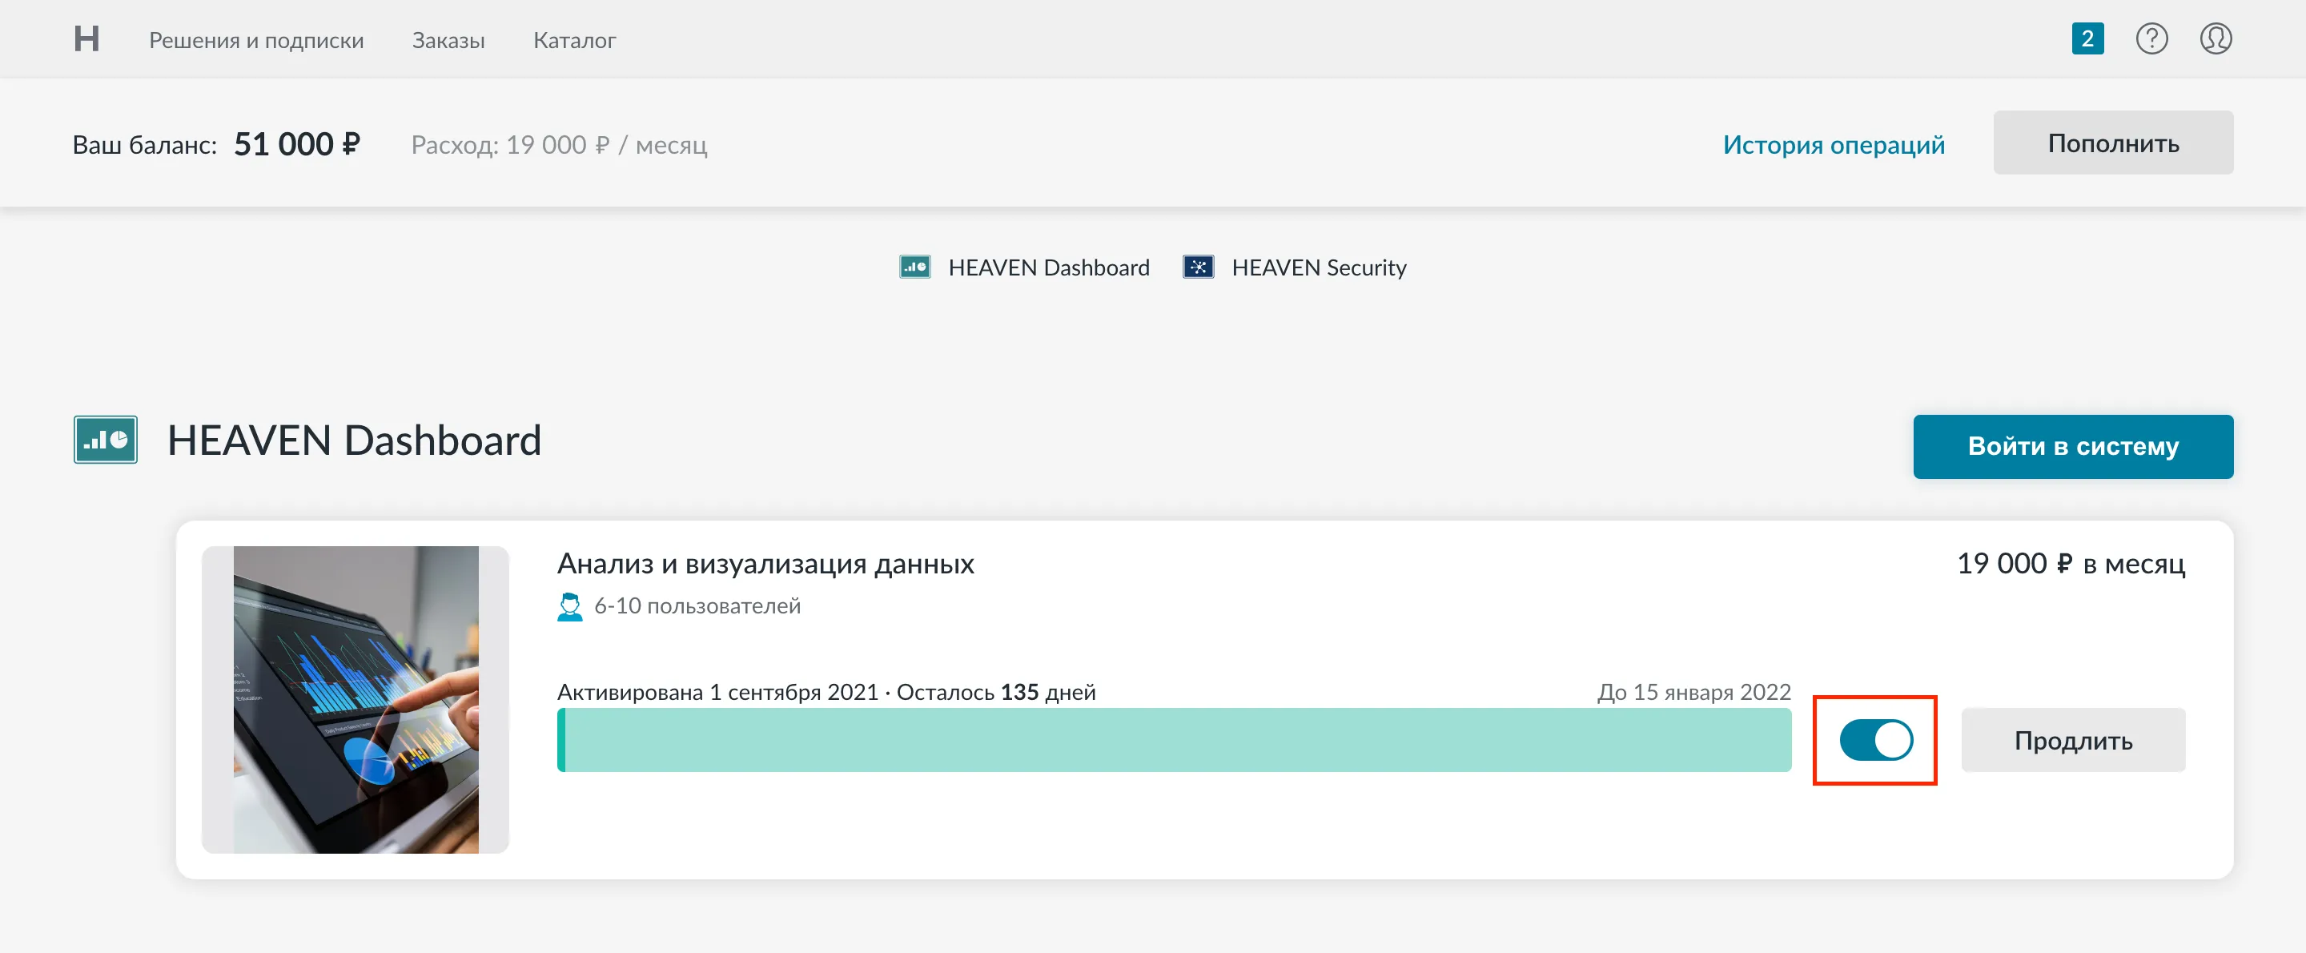Click the users icon near 6-10 пользователей

569,606
